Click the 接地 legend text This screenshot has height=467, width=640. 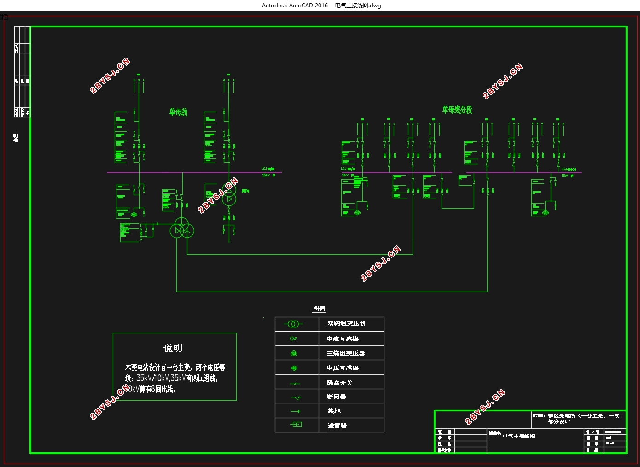(x=334, y=411)
